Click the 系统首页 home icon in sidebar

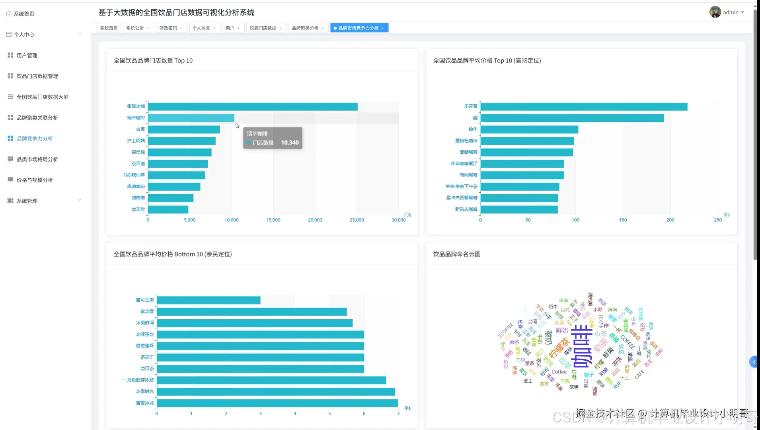click(9, 14)
